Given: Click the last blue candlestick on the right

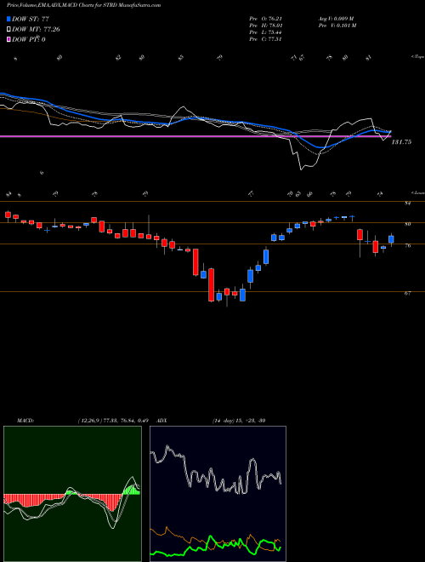Looking at the screenshot, I should click(391, 239).
